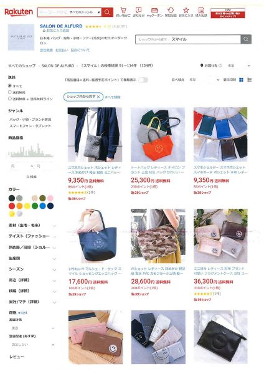Select the bag and accessories genre

pos(31,119)
